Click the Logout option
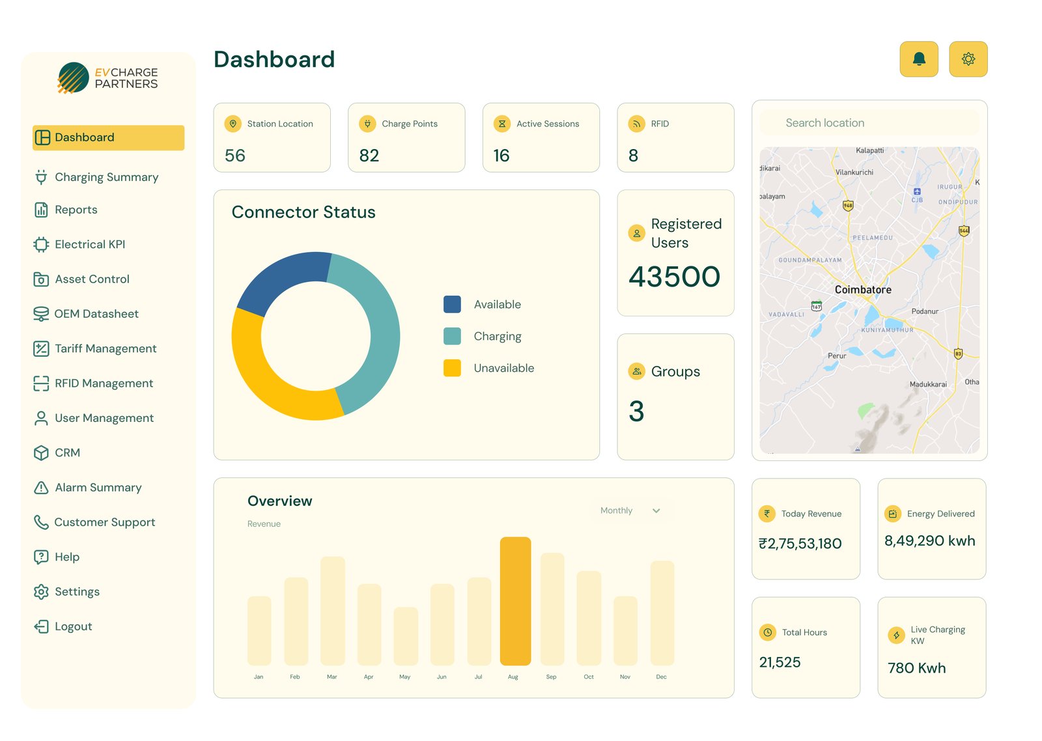 pyautogui.click(x=72, y=626)
